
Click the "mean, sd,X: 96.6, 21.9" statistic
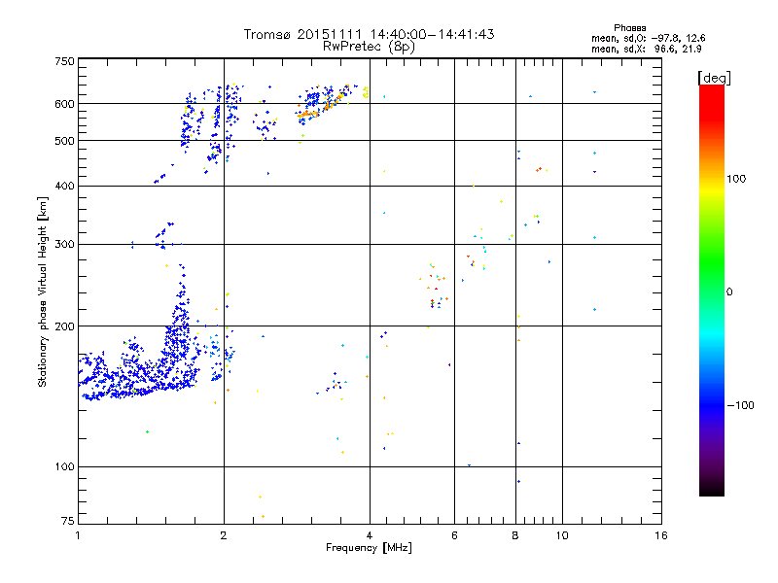pyautogui.click(x=646, y=49)
